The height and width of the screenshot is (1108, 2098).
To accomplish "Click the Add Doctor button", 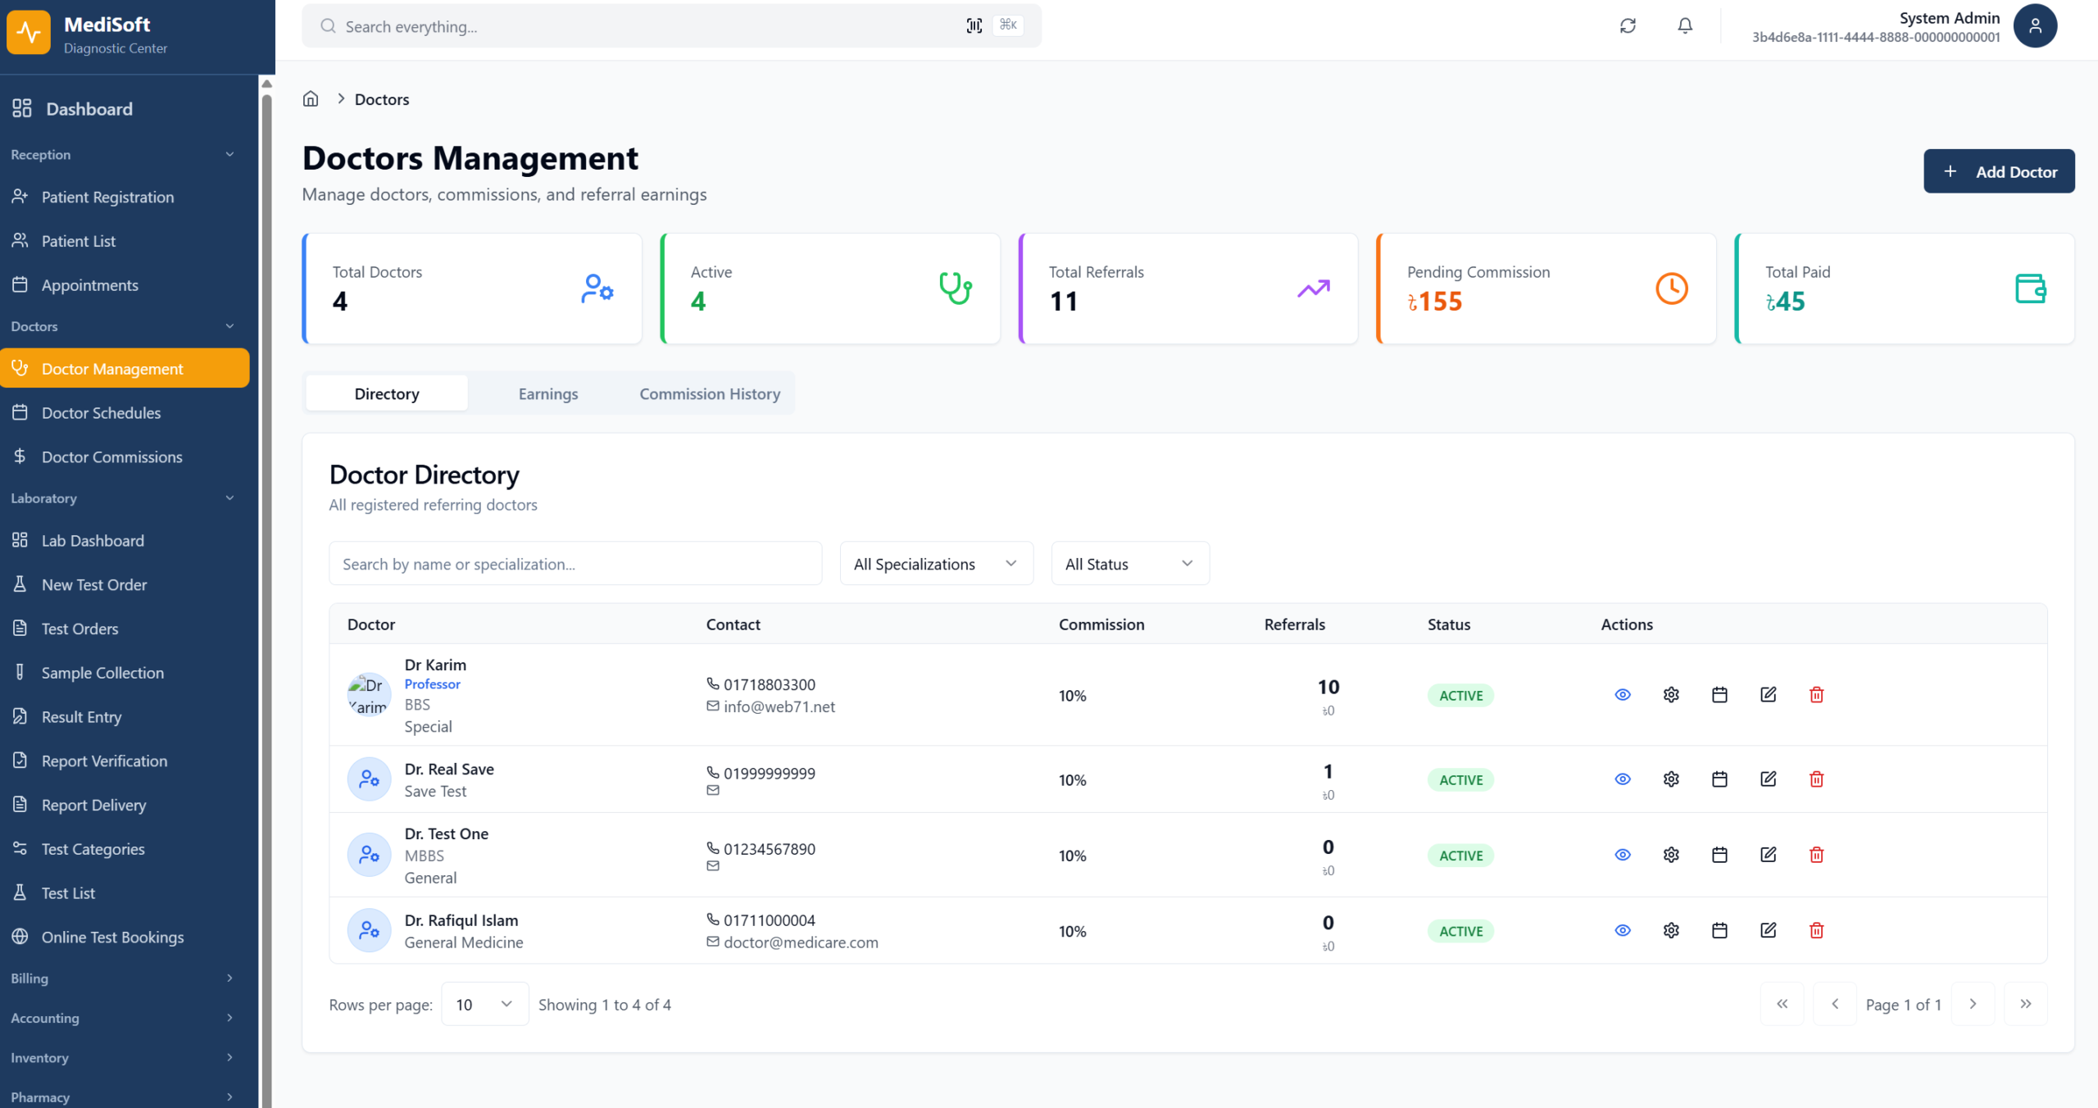I will [1999, 171].
